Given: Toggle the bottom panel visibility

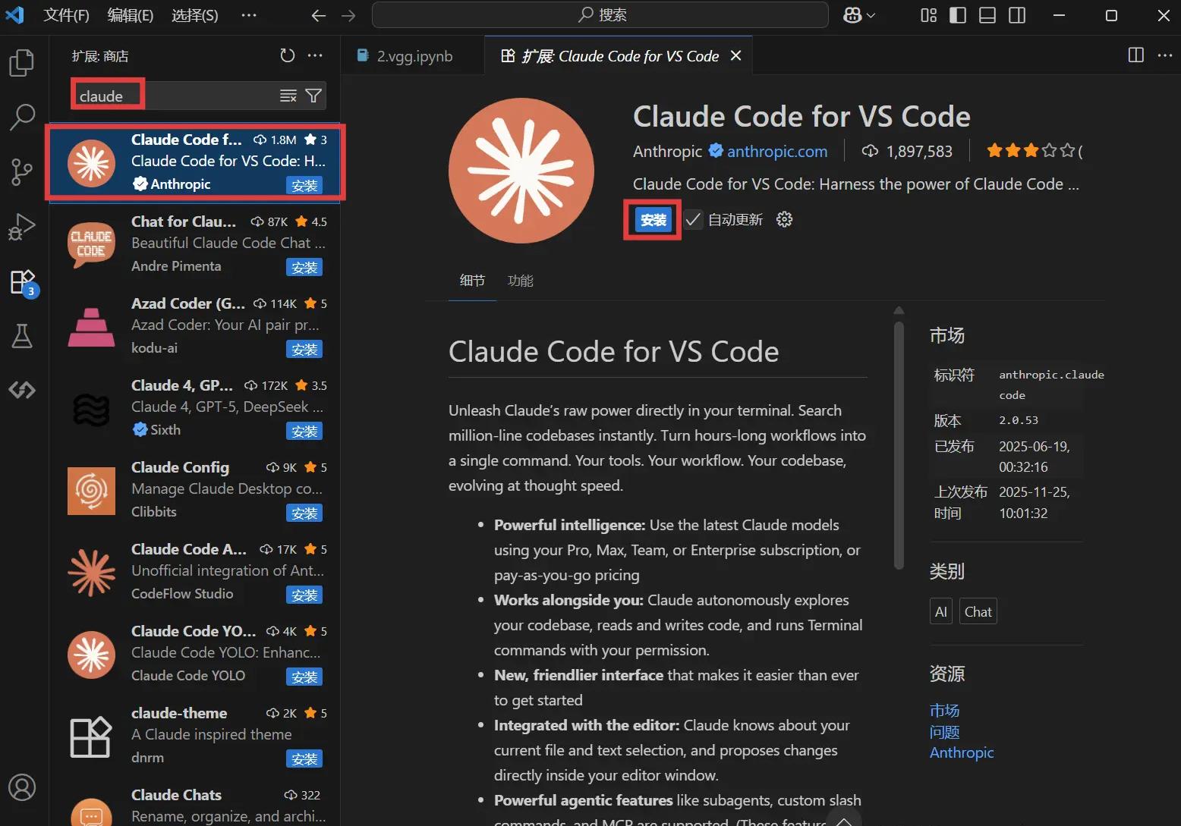Looking at the screenshot, I should 987,15.
